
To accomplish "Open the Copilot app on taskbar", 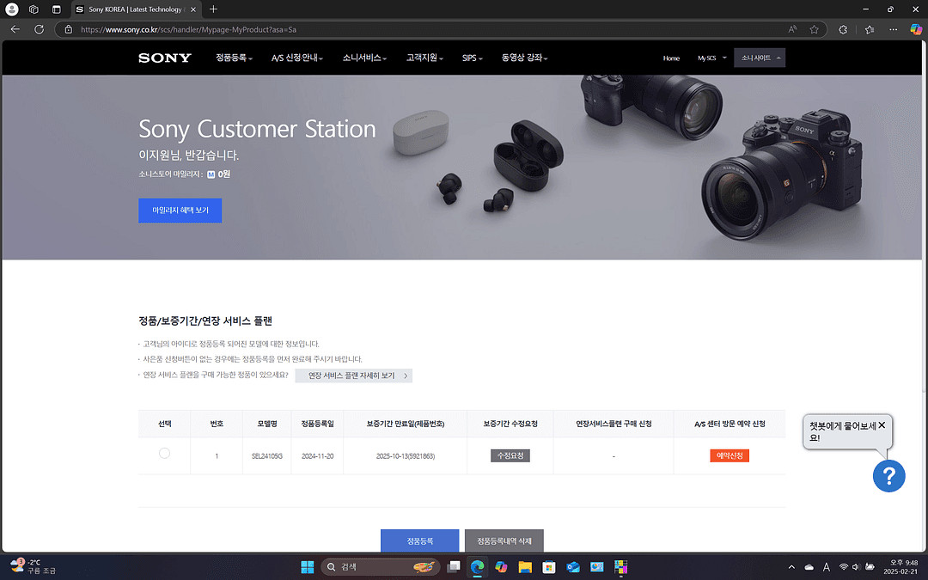I will click(501, 567).
